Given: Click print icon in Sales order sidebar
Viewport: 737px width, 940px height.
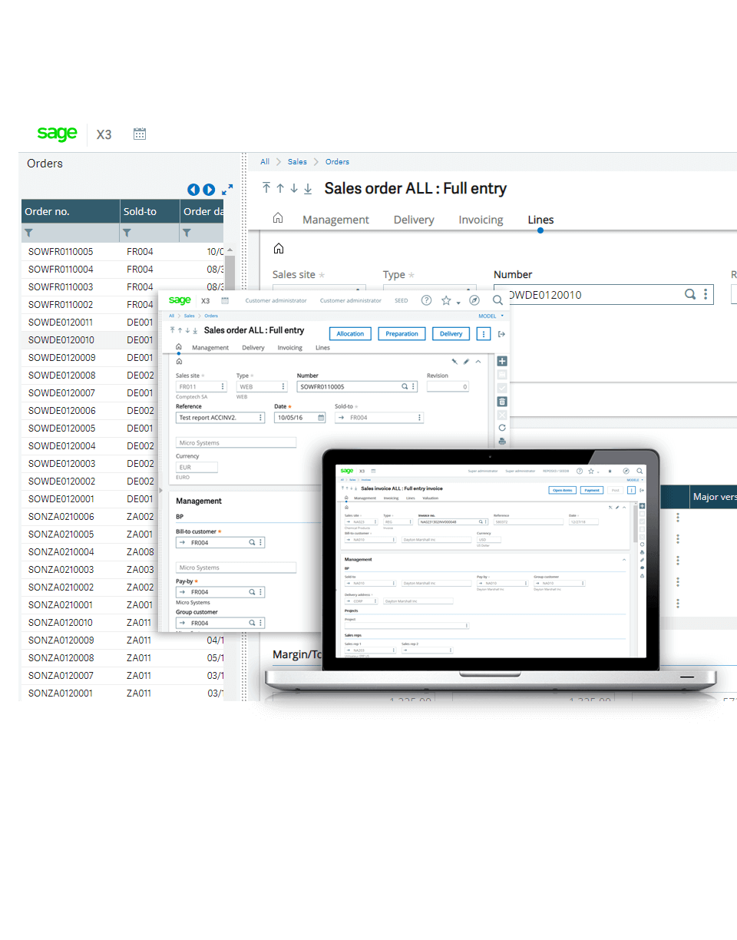Looking at the screenshot, I should click(x=502, y=441).
